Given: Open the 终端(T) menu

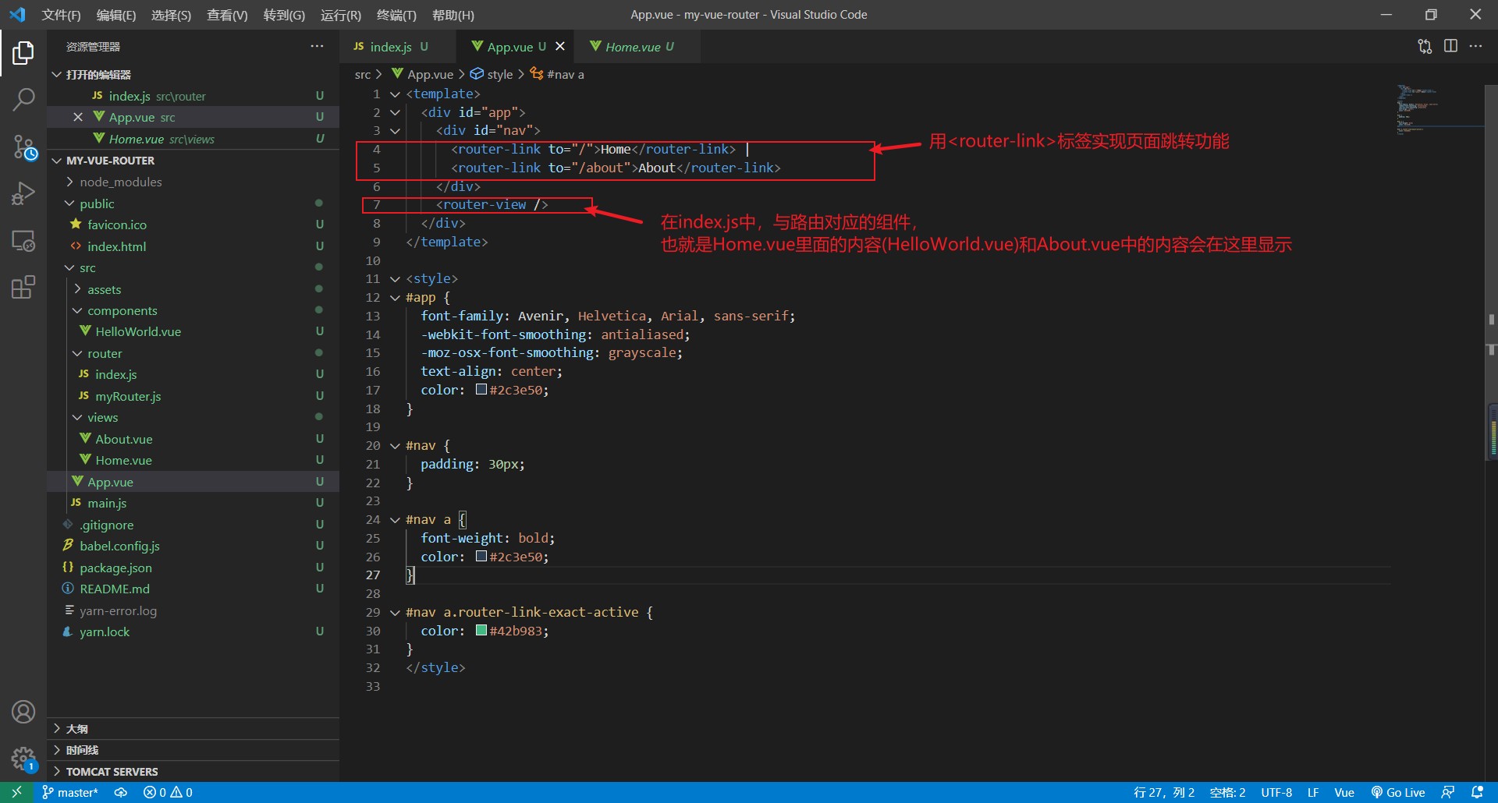Looking at the screenshot, I should click(396, 15).
